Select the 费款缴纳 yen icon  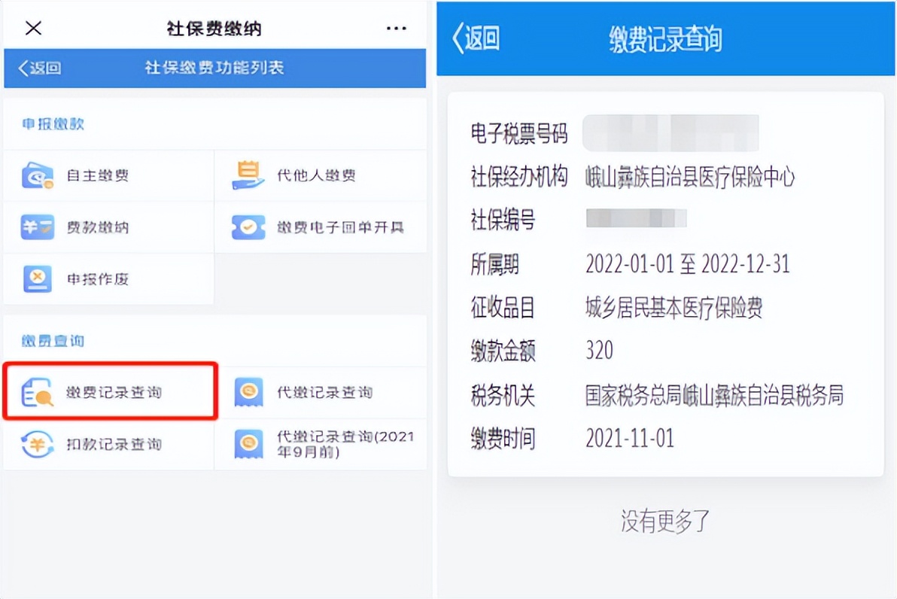[x=38, y=227]
